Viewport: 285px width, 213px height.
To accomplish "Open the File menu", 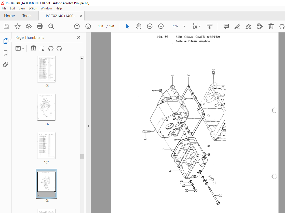I will 4,8.
